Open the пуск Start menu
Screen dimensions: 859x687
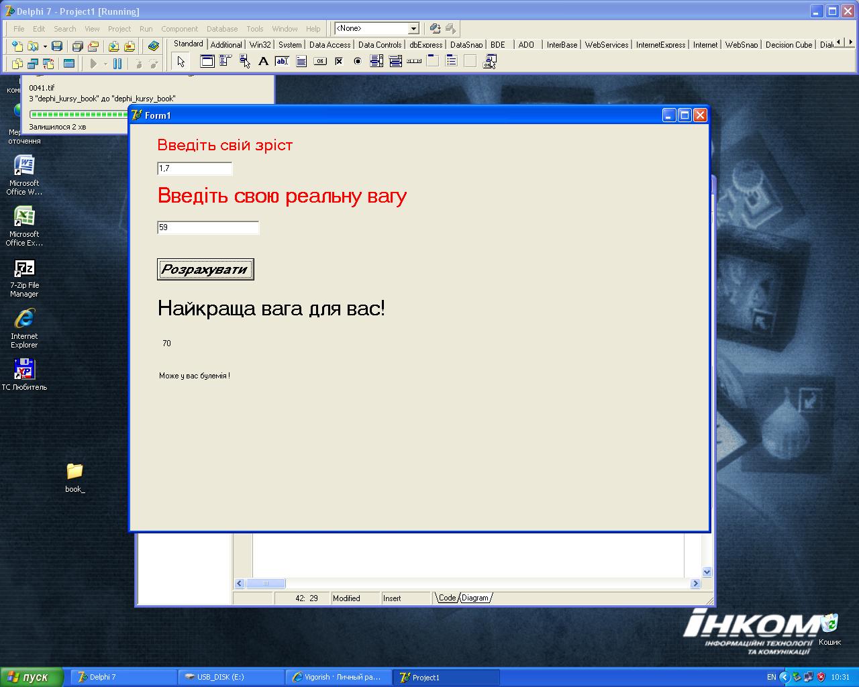(32, 677)
